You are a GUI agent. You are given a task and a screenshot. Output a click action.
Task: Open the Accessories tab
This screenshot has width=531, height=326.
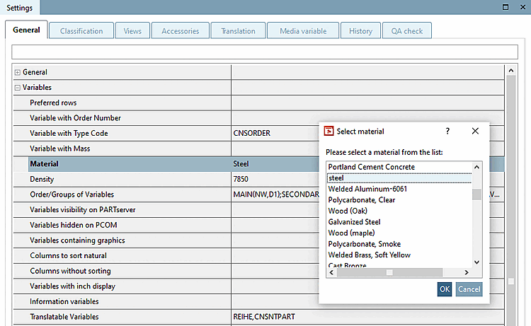(x=180, y=31)
